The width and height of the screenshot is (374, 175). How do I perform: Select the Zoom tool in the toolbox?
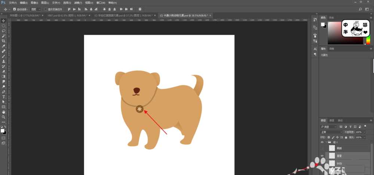pos(4,117)
